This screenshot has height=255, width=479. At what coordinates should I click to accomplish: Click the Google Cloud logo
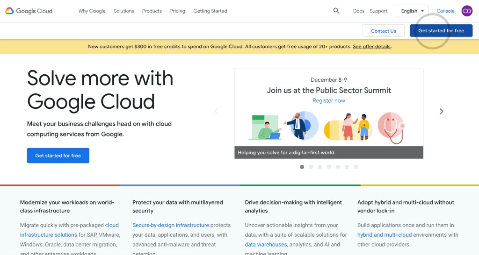click(x=29, y=11)
